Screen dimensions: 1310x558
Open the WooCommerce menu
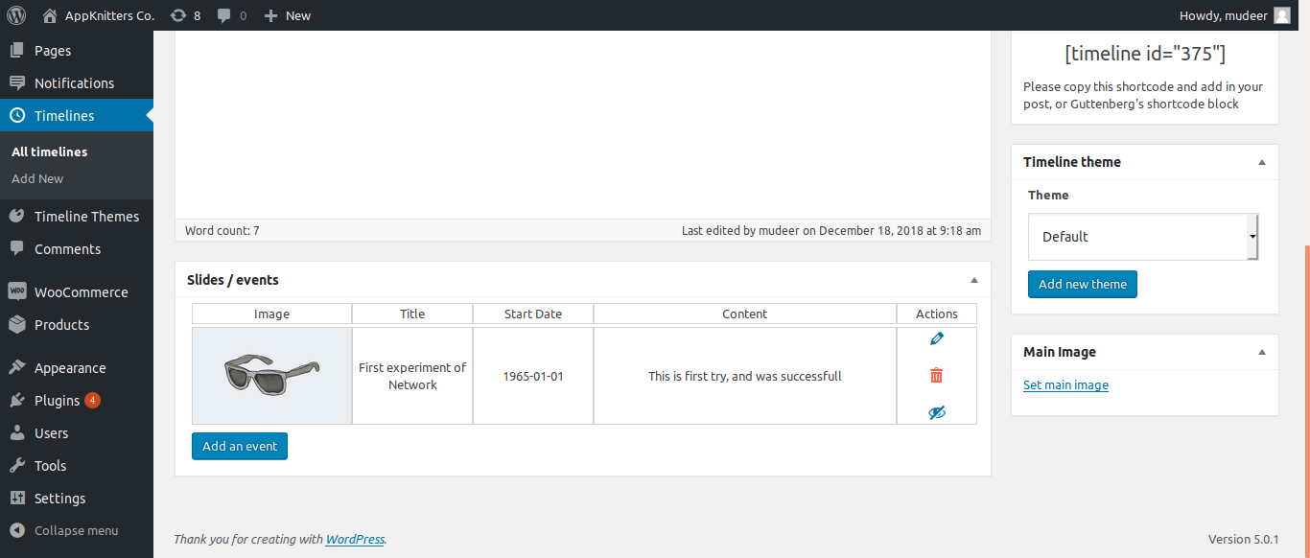pyautogui.click(x=81, y=292)
